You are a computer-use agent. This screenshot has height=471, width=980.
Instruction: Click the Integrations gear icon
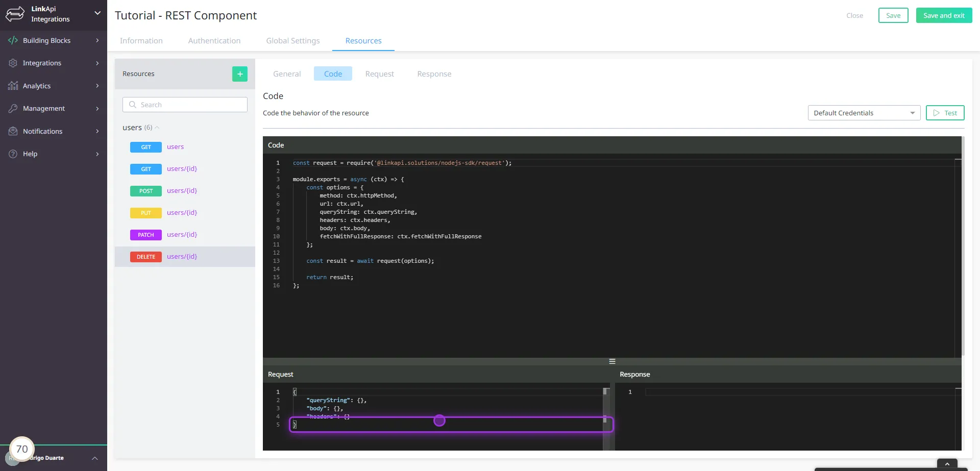coord(13,63)
